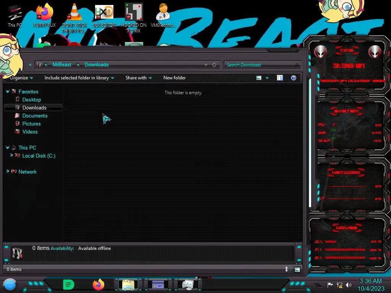The height and width of the screenshot is (293, 391).
Task: Open the VM0Technic doctor desktop icon
Action: click(x=163, y=15)
